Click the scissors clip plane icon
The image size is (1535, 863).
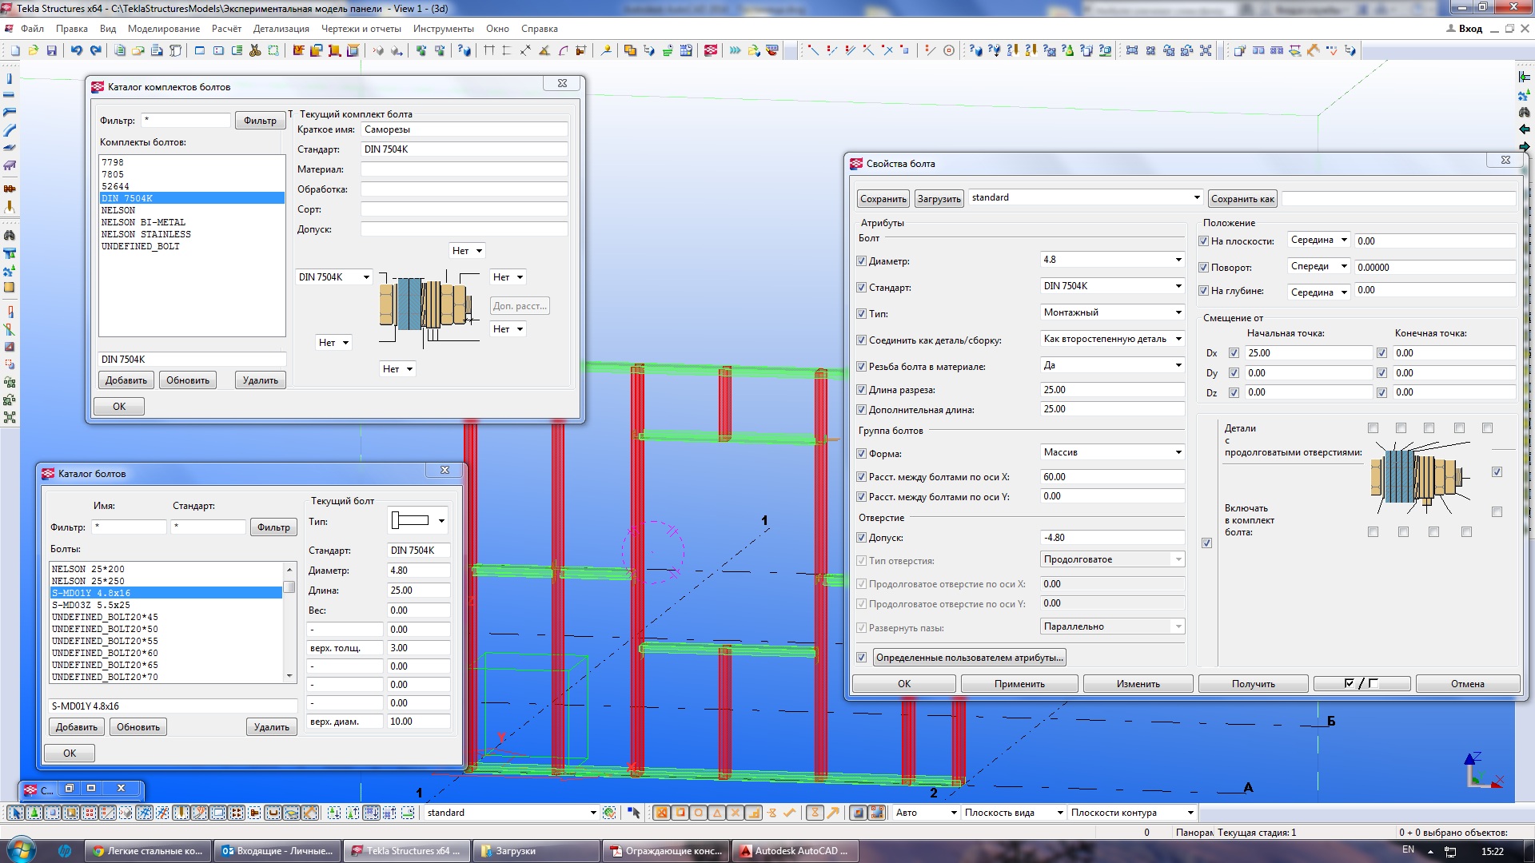[255, 50]
